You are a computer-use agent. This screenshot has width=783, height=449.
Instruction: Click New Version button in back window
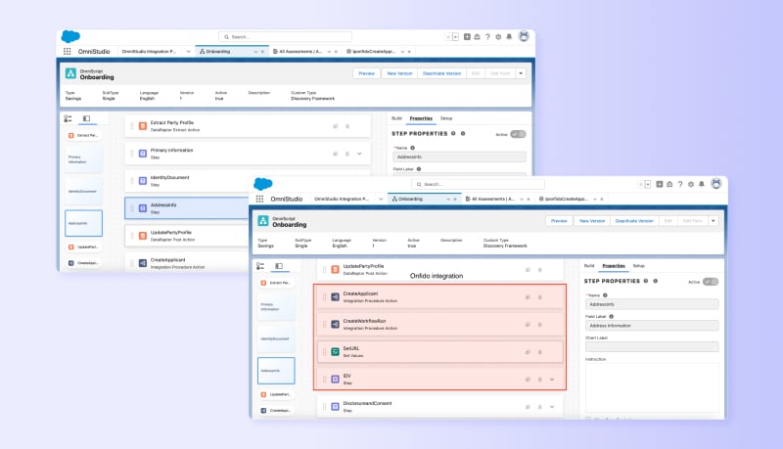pyautogui.click(x=399, y=73)
